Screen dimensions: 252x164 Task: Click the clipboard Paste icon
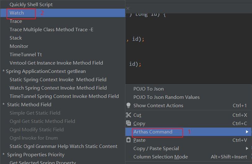point(128,140)
